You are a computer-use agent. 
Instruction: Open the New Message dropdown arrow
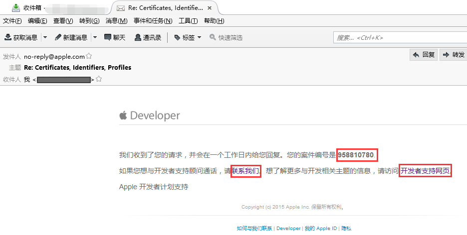pyautogui.click(x=95, y=37)
